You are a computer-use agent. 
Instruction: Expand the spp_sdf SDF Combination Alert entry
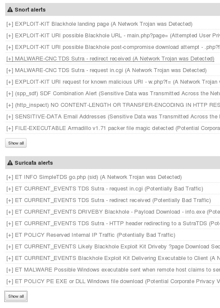[x=113, y=94]
